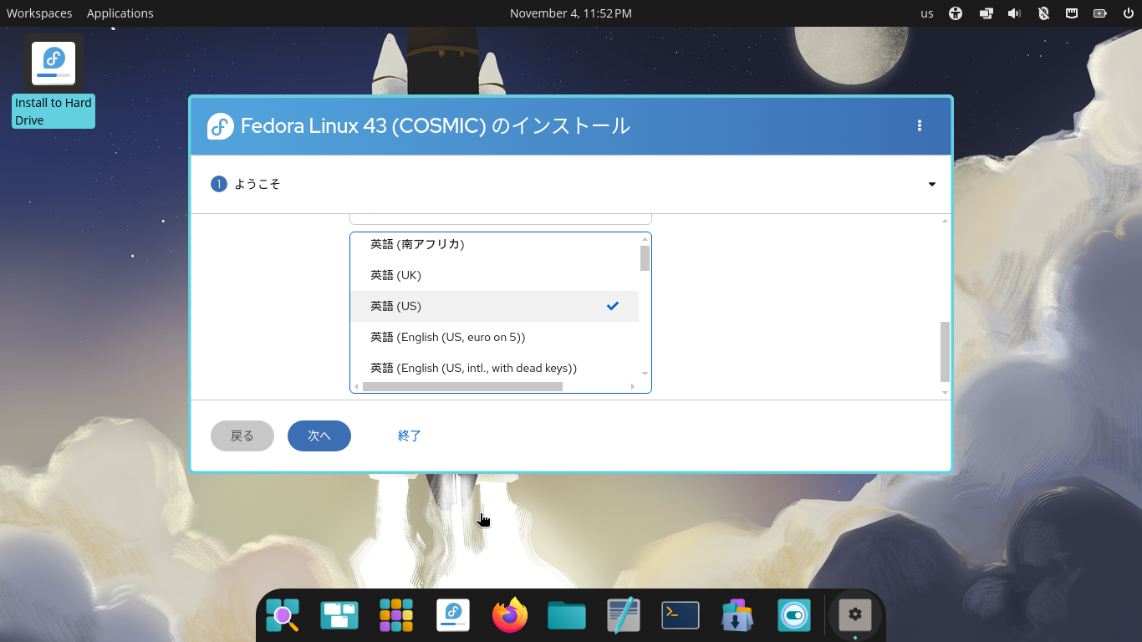Open the window tiling panel applet
The width and height of the screenshot is (1142, 642).
987,13
